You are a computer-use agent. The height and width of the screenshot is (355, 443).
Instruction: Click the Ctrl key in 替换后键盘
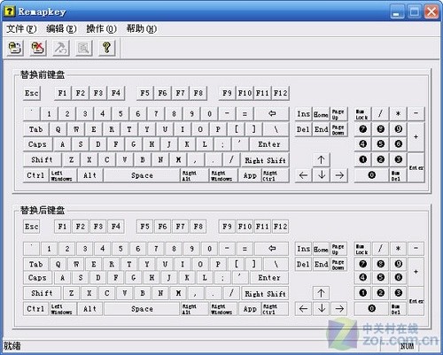click(x=35, y=309)
